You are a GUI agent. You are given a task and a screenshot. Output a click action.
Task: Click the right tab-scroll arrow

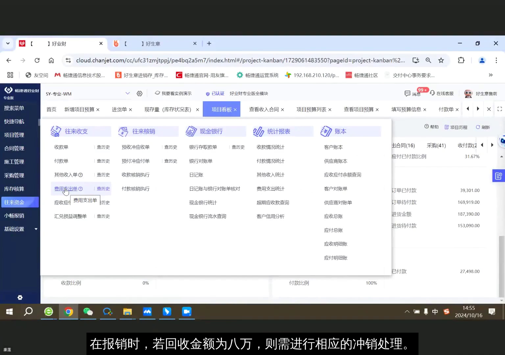point(478,109)
